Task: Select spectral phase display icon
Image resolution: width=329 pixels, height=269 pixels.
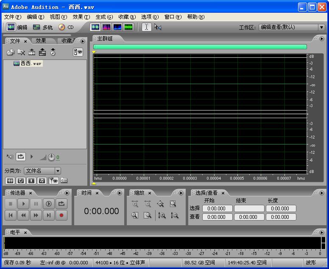Action: click(128, 27)
